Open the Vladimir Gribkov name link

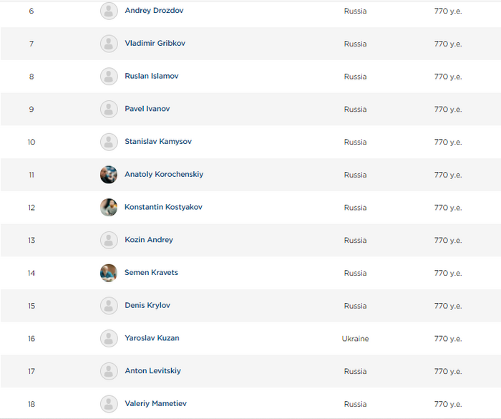click(155, 44)
